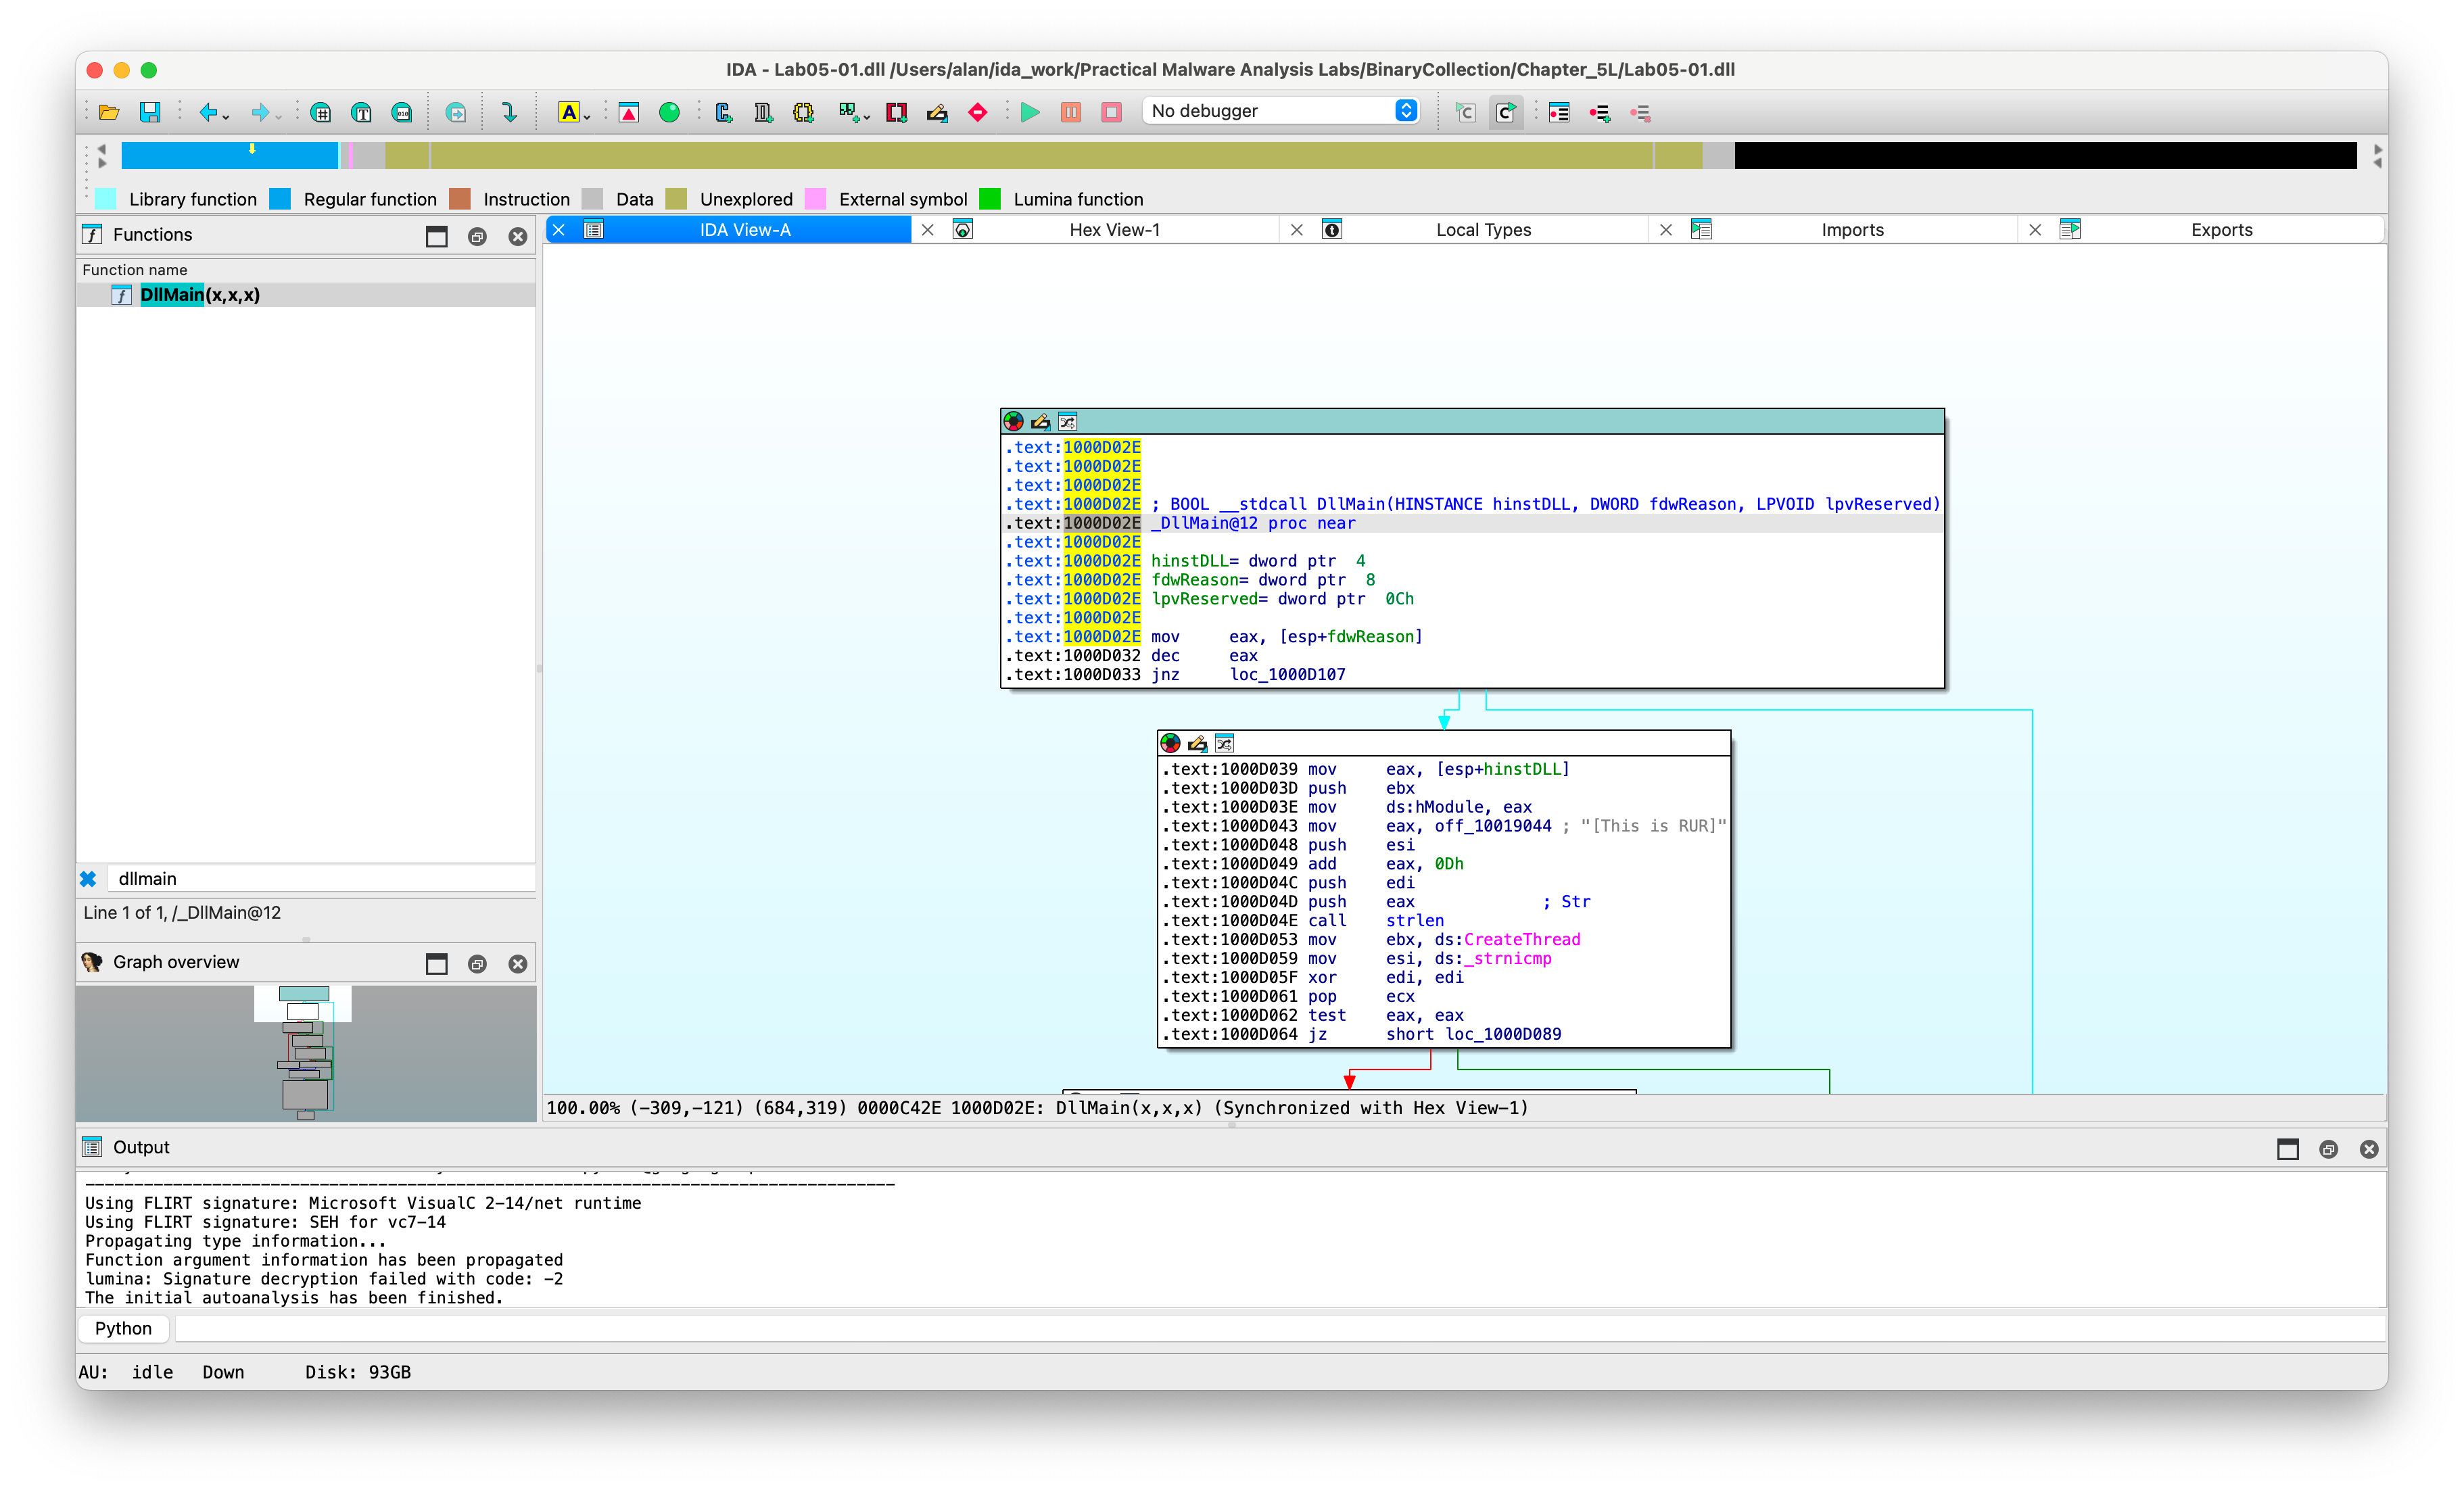Jump forward with the right blue arrow
Image resolution: width=2464 pixels, height=1490 pixels.
click(x=260, y=112)
